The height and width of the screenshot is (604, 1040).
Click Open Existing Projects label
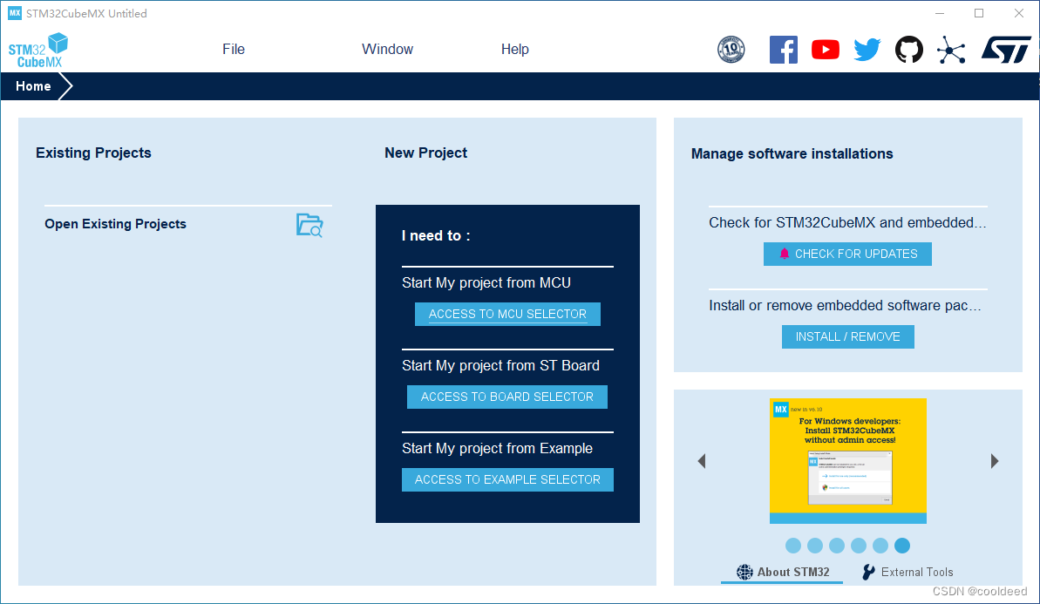tap(115, 224)
